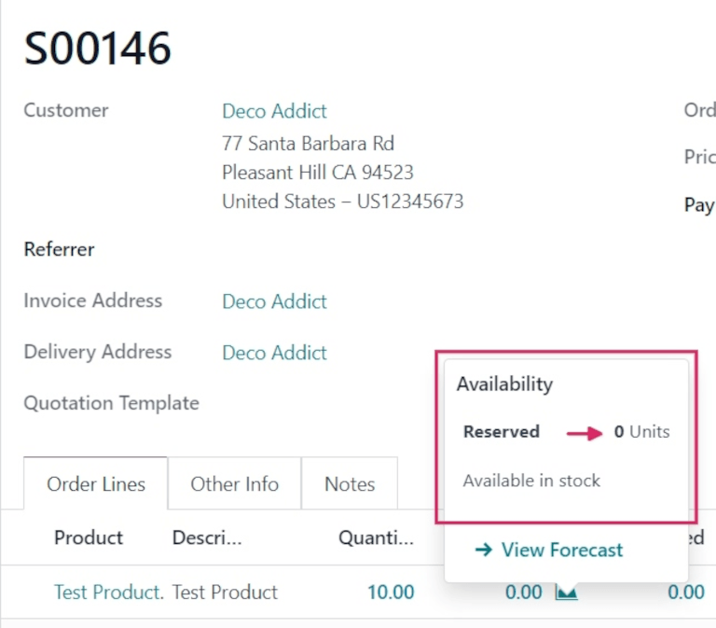
Task: Open the Other Info tab
Action: tap(234, 484)
